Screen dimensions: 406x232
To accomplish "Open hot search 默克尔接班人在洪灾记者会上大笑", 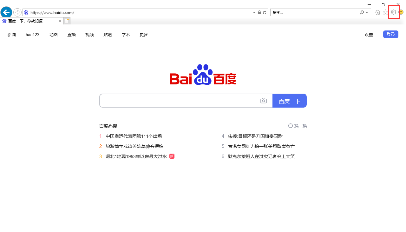I will coord(261,156).
